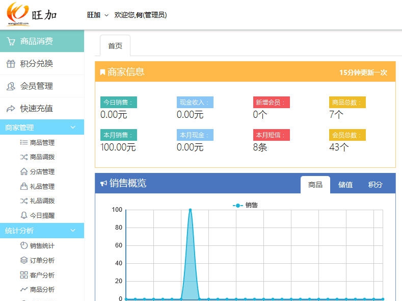Click the list icon beside 商品管理
Viewport: 402px width, 301px height.
23,142
